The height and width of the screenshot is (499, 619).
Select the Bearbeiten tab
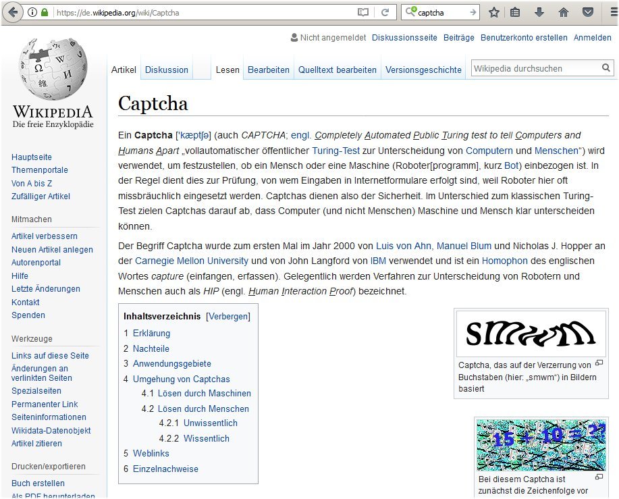tap(268, 70)
